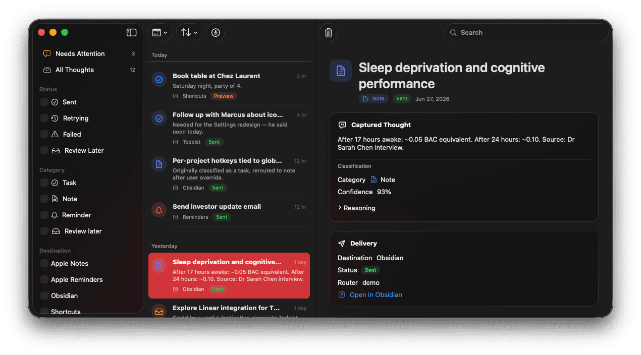
Task: Expand the Reasoning disclosure
Action: [x=356, y=208]
